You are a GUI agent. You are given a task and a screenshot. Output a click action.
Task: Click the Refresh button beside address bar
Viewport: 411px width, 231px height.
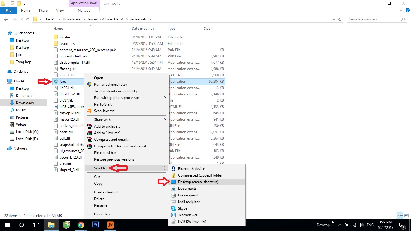[340, 19]
